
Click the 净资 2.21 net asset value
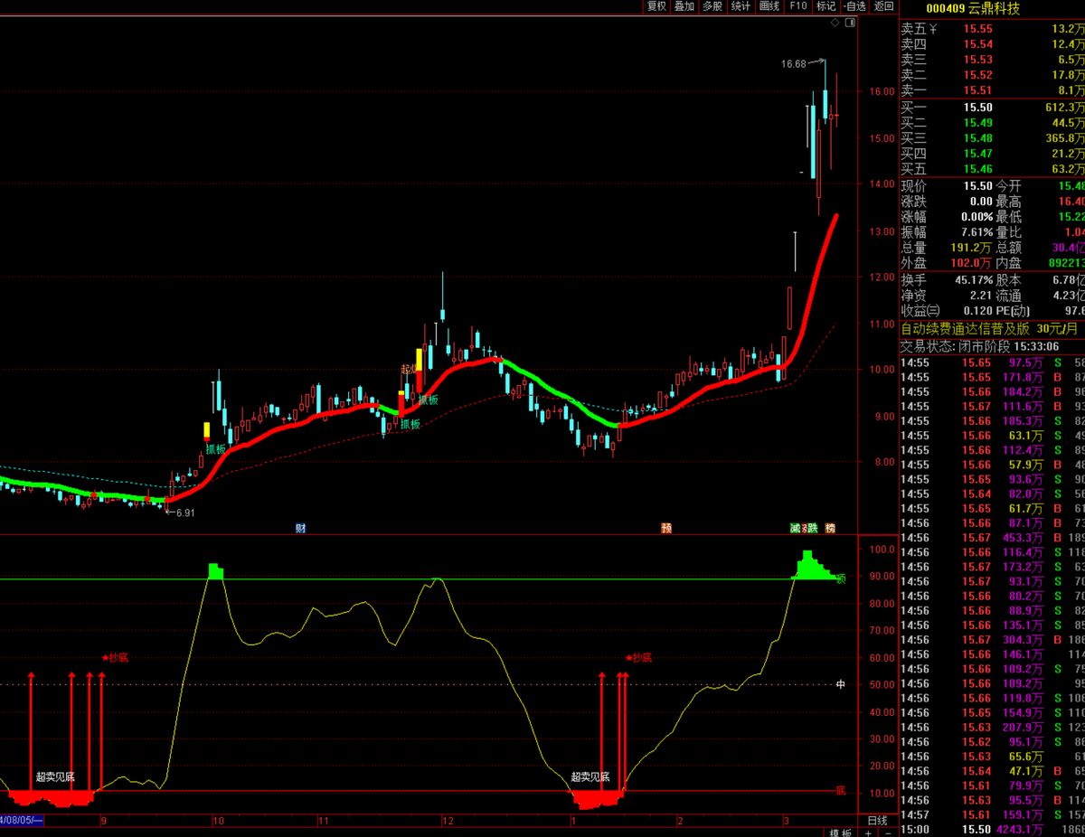coord(981,296)
